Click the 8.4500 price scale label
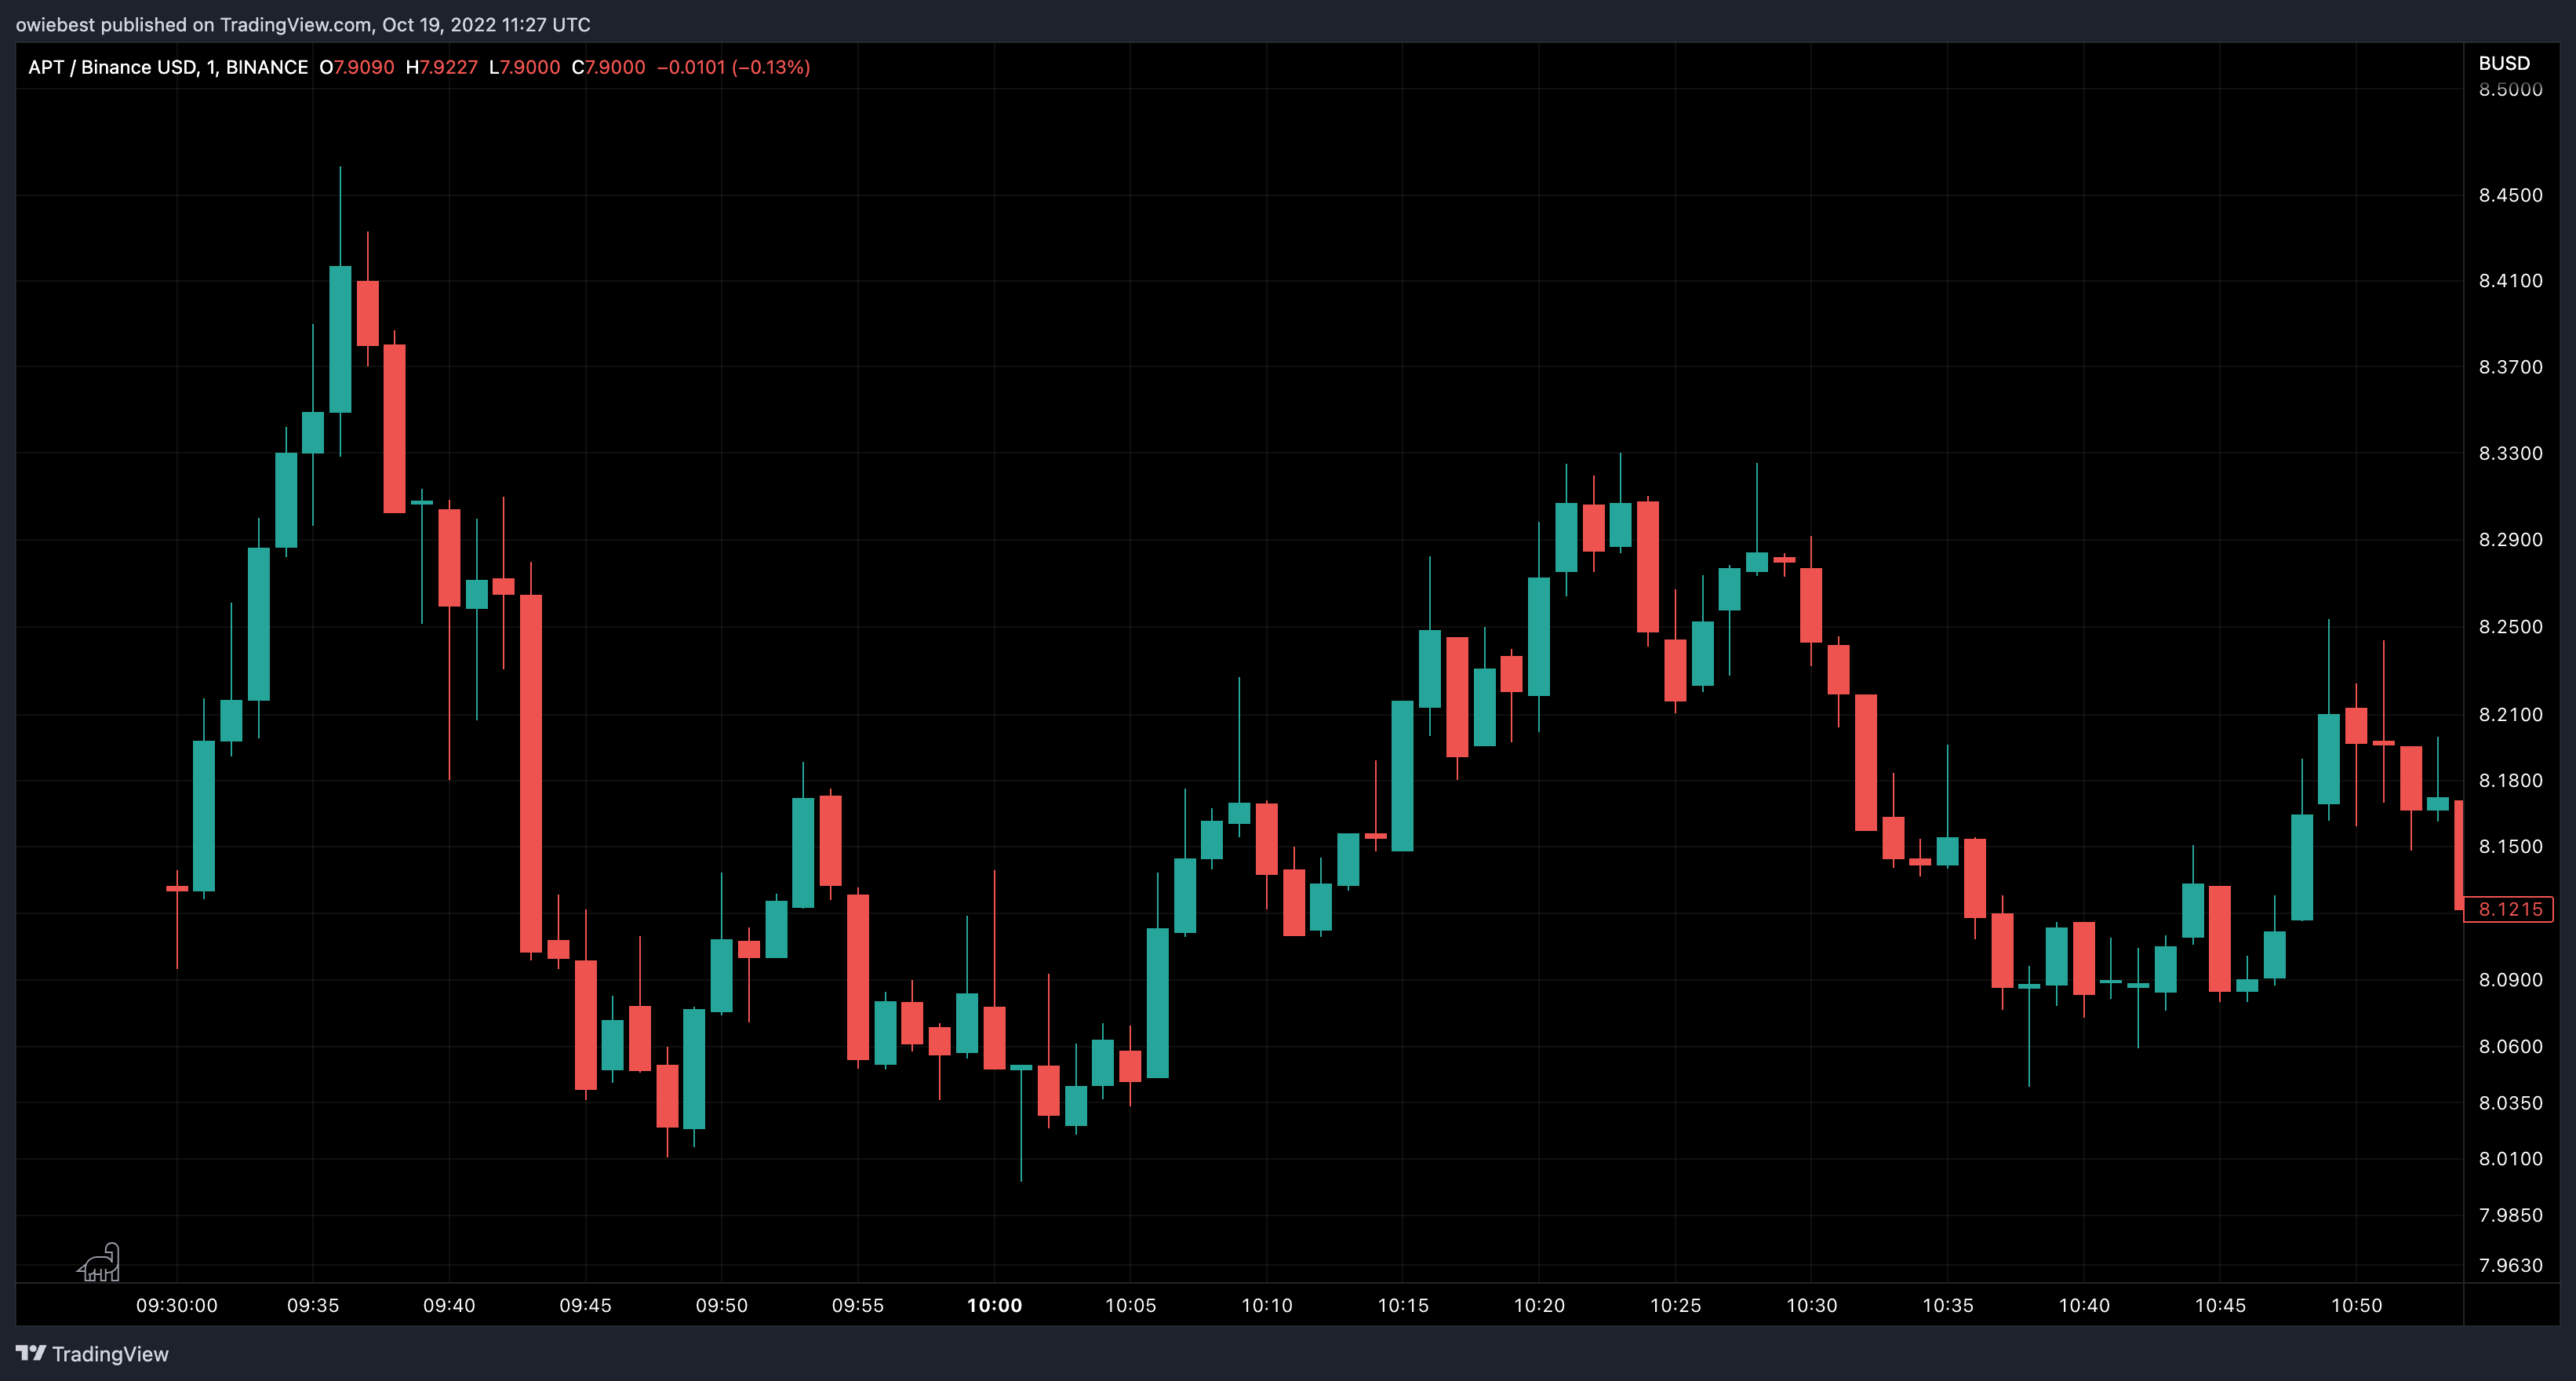Viewport: 2576px width, 1381px height. [2509, 195]
